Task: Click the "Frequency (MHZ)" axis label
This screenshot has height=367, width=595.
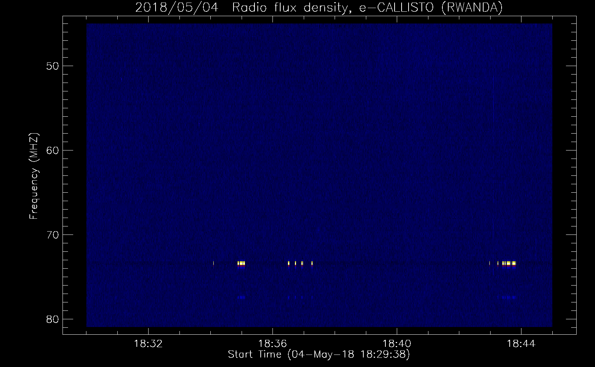Action: click(34, 176)
